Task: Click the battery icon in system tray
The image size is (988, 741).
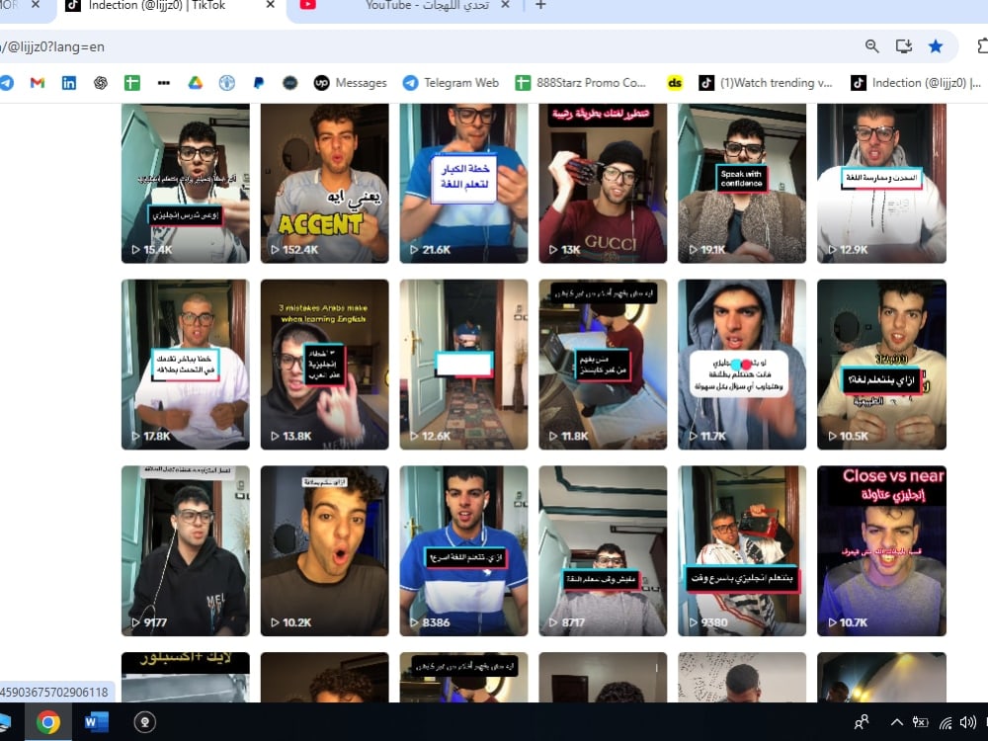Action: pos(921,722)
